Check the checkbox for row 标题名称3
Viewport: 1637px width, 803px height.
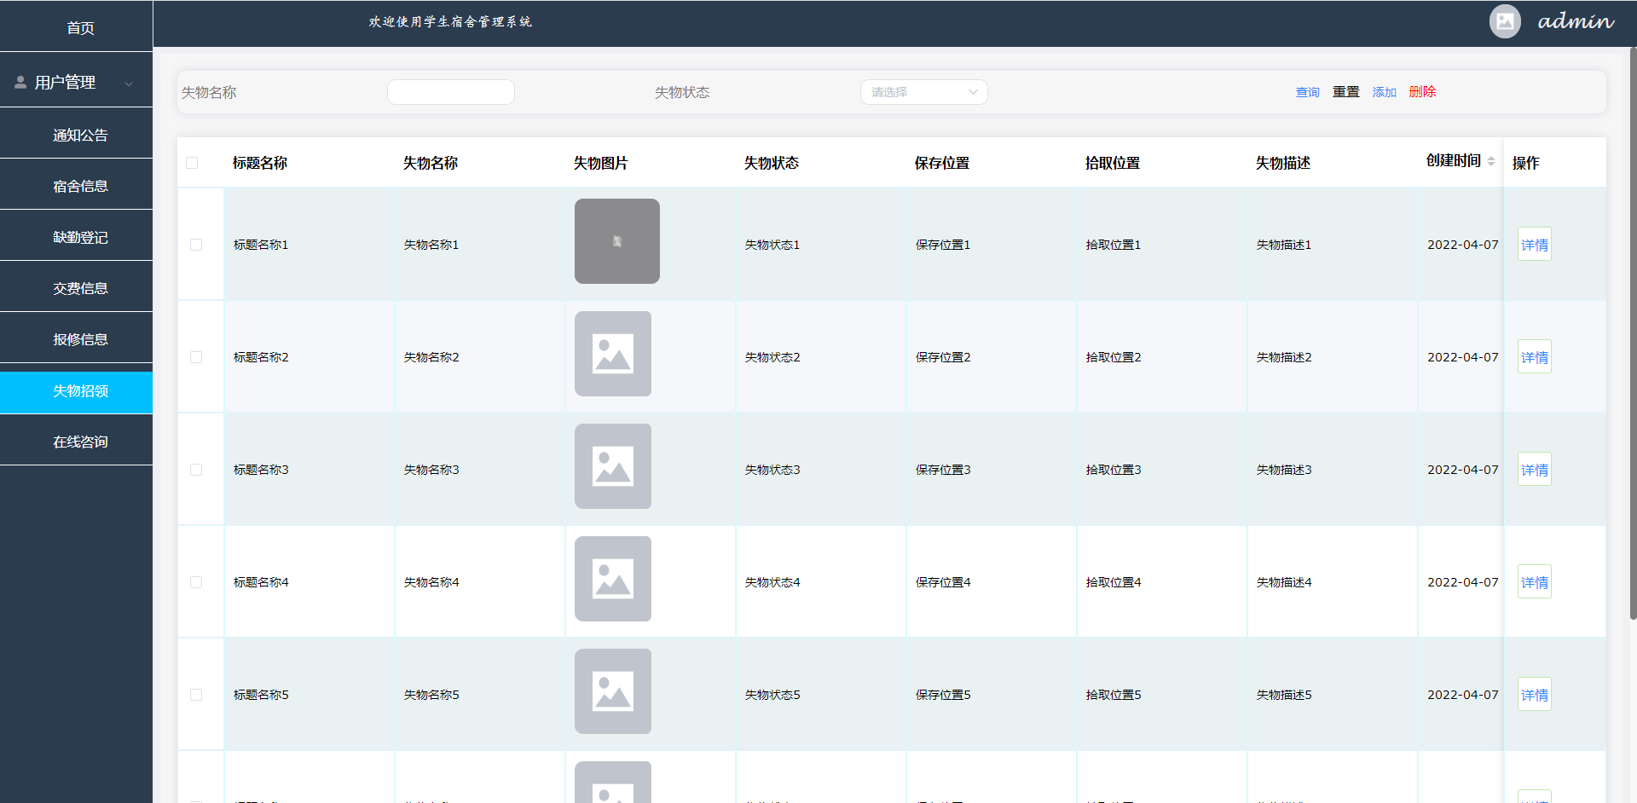click(x=196, y=470)
